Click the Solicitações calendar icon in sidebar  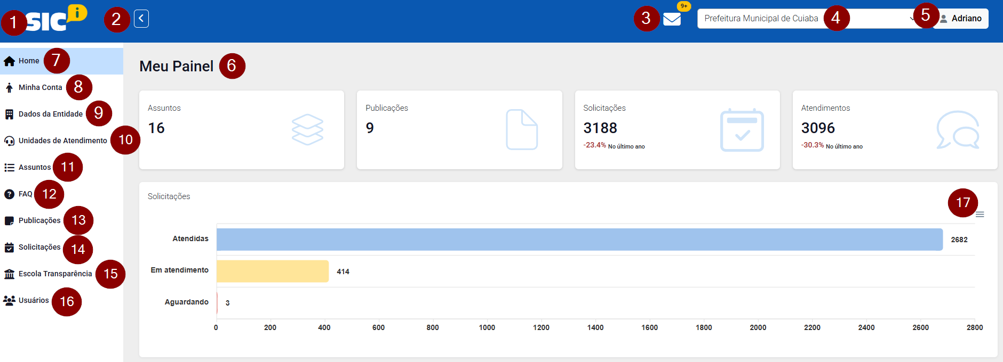(x=9, y=247)
